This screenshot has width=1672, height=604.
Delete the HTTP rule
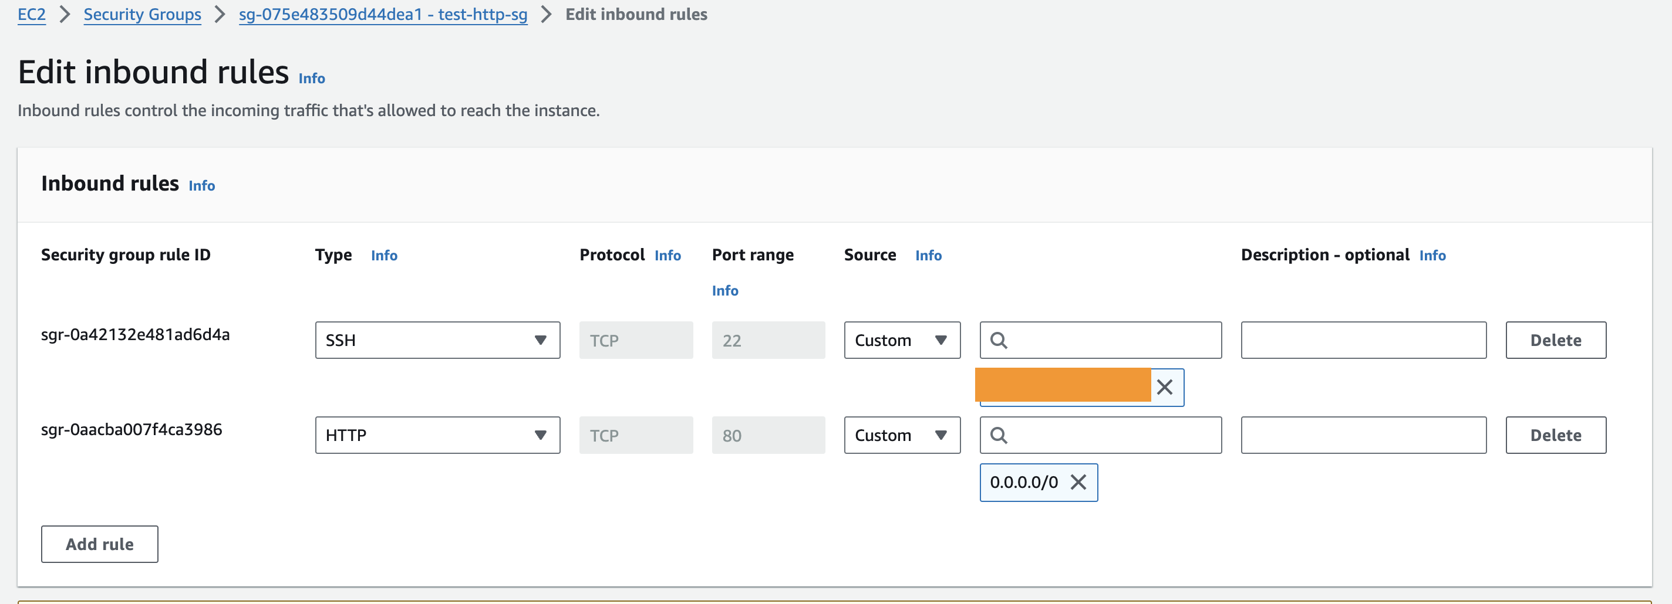[x=1556, y=435]
